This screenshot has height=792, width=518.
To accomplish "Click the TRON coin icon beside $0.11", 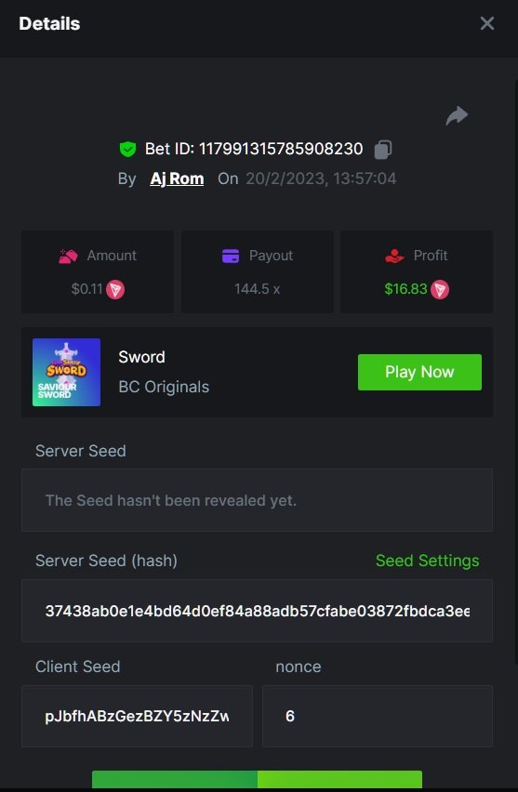I will (115, 289).
